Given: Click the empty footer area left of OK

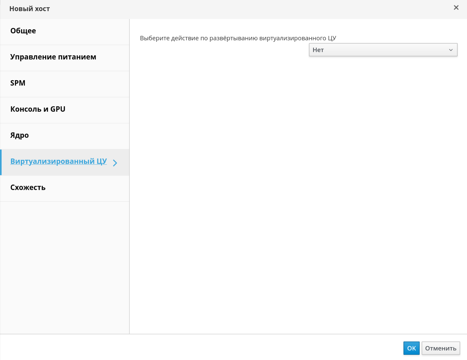Looking at the screenshot, I should click(205, 347).
